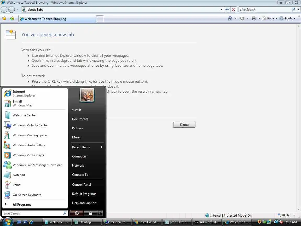Click Show Desktop in Quick Launch
This screenshot has height=226, width=301.
coord(19,222)
